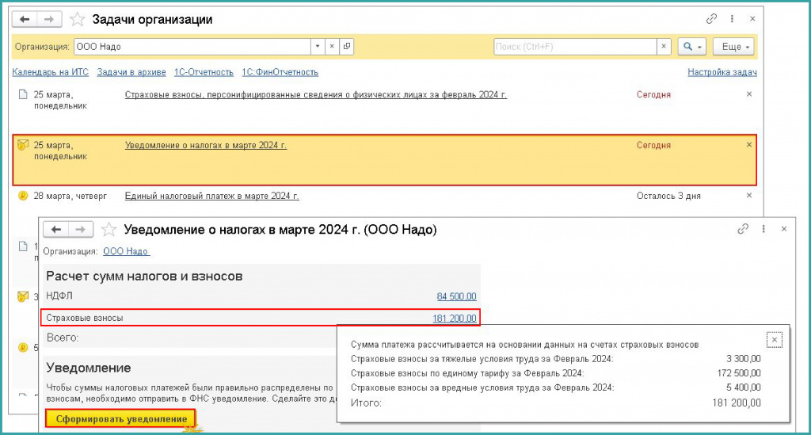Open the Еще menu
The image size is (811, 435).
coord(734,47)
